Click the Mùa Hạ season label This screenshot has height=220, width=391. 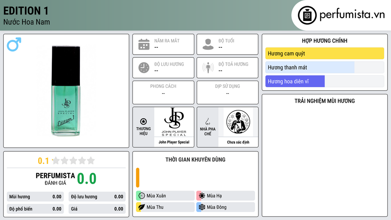click(x=214, y=196)
